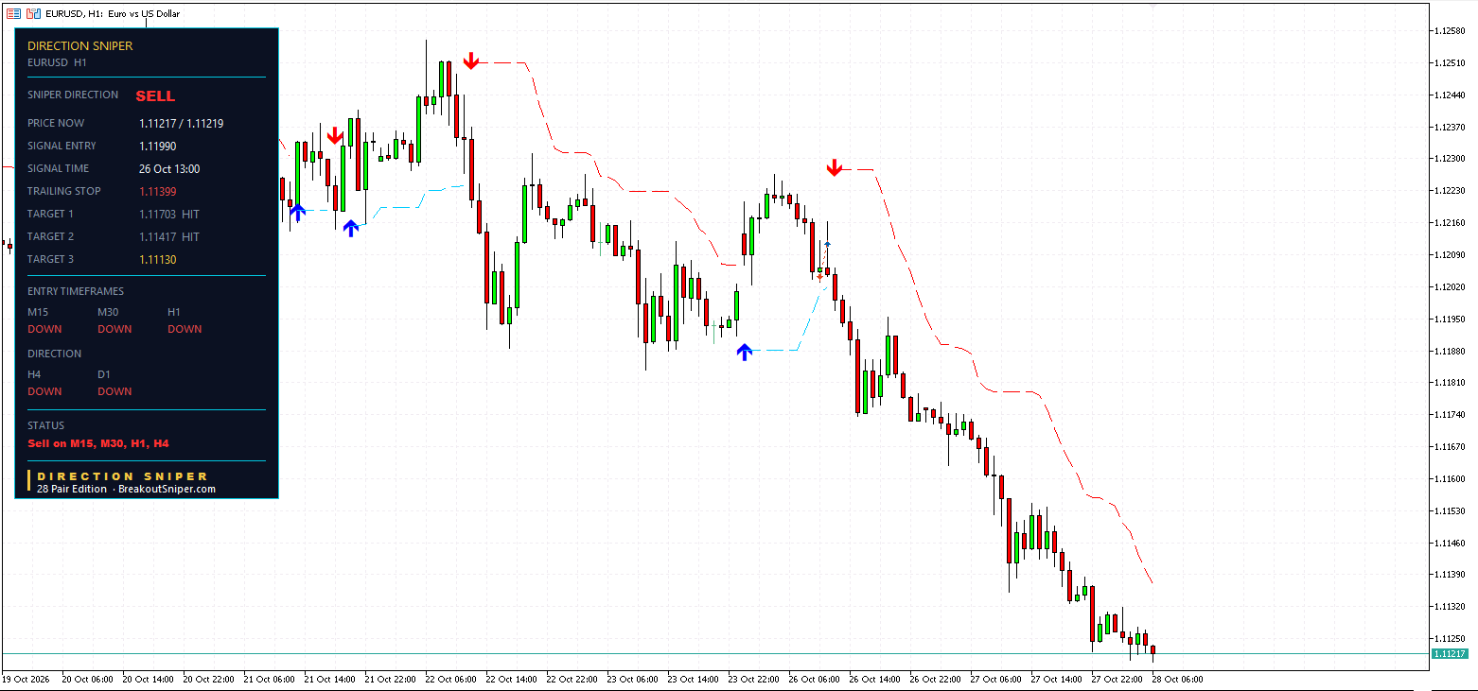Click the "DOWN" reading under D1
The width and height of the screenshot is (1478, 691).
pos(114,391)
